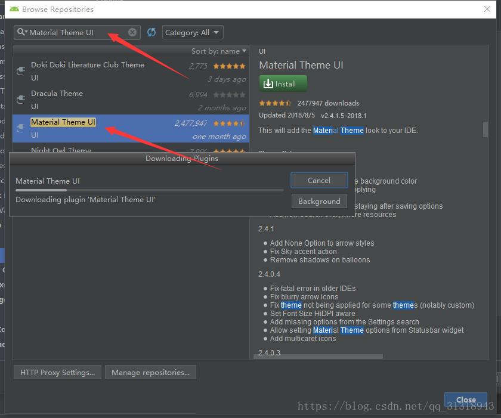The image size is (501, 418).
Task: Reload the plugin list with the refresh icon
Action: pyautogui.click(x=151, y=32)
